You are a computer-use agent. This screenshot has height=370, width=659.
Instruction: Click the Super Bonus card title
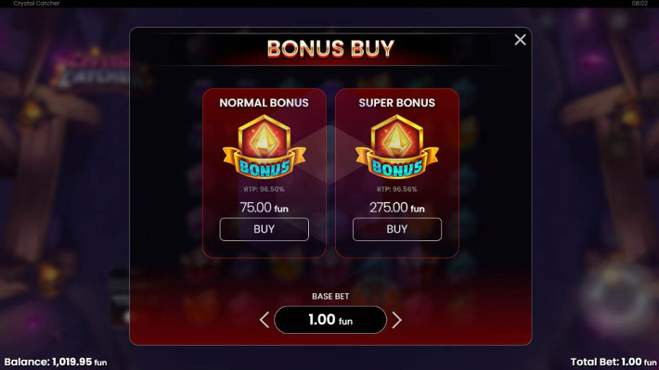click(x=396, y=103)
